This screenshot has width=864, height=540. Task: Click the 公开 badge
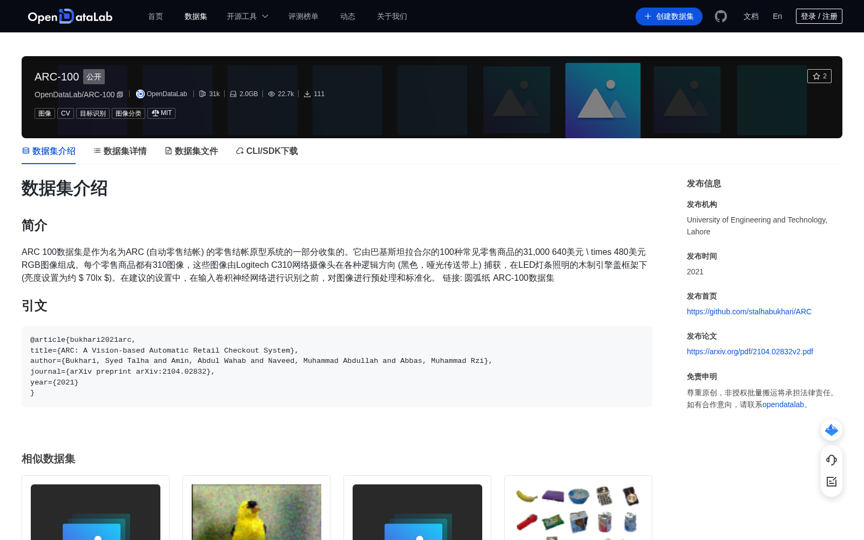[x=94, y=77]
